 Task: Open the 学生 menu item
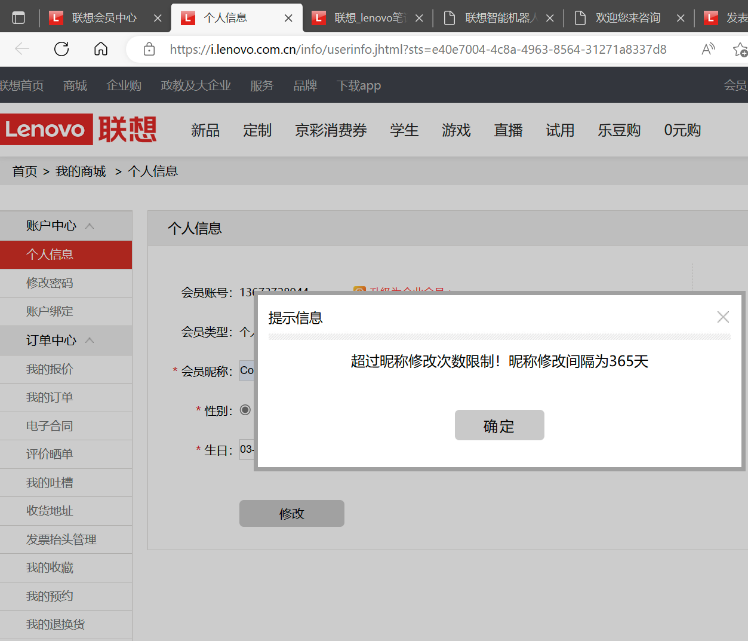click(404, 130)
